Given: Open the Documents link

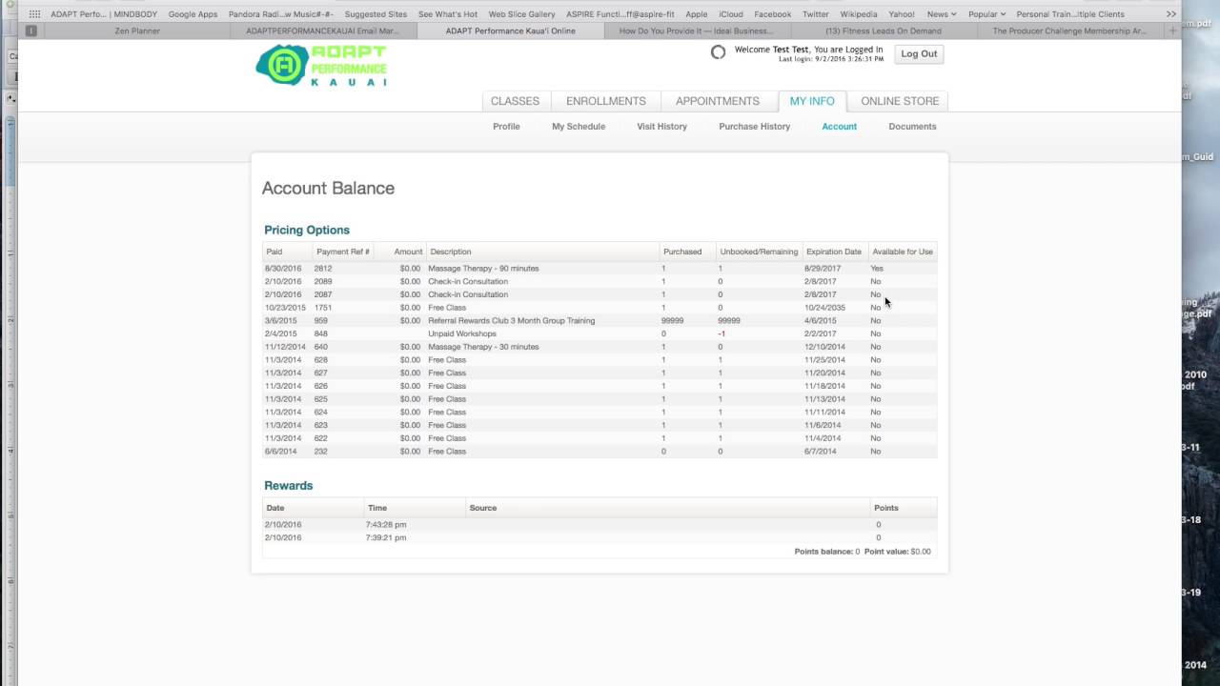Looking at the screenshot, I should (912, 127).
